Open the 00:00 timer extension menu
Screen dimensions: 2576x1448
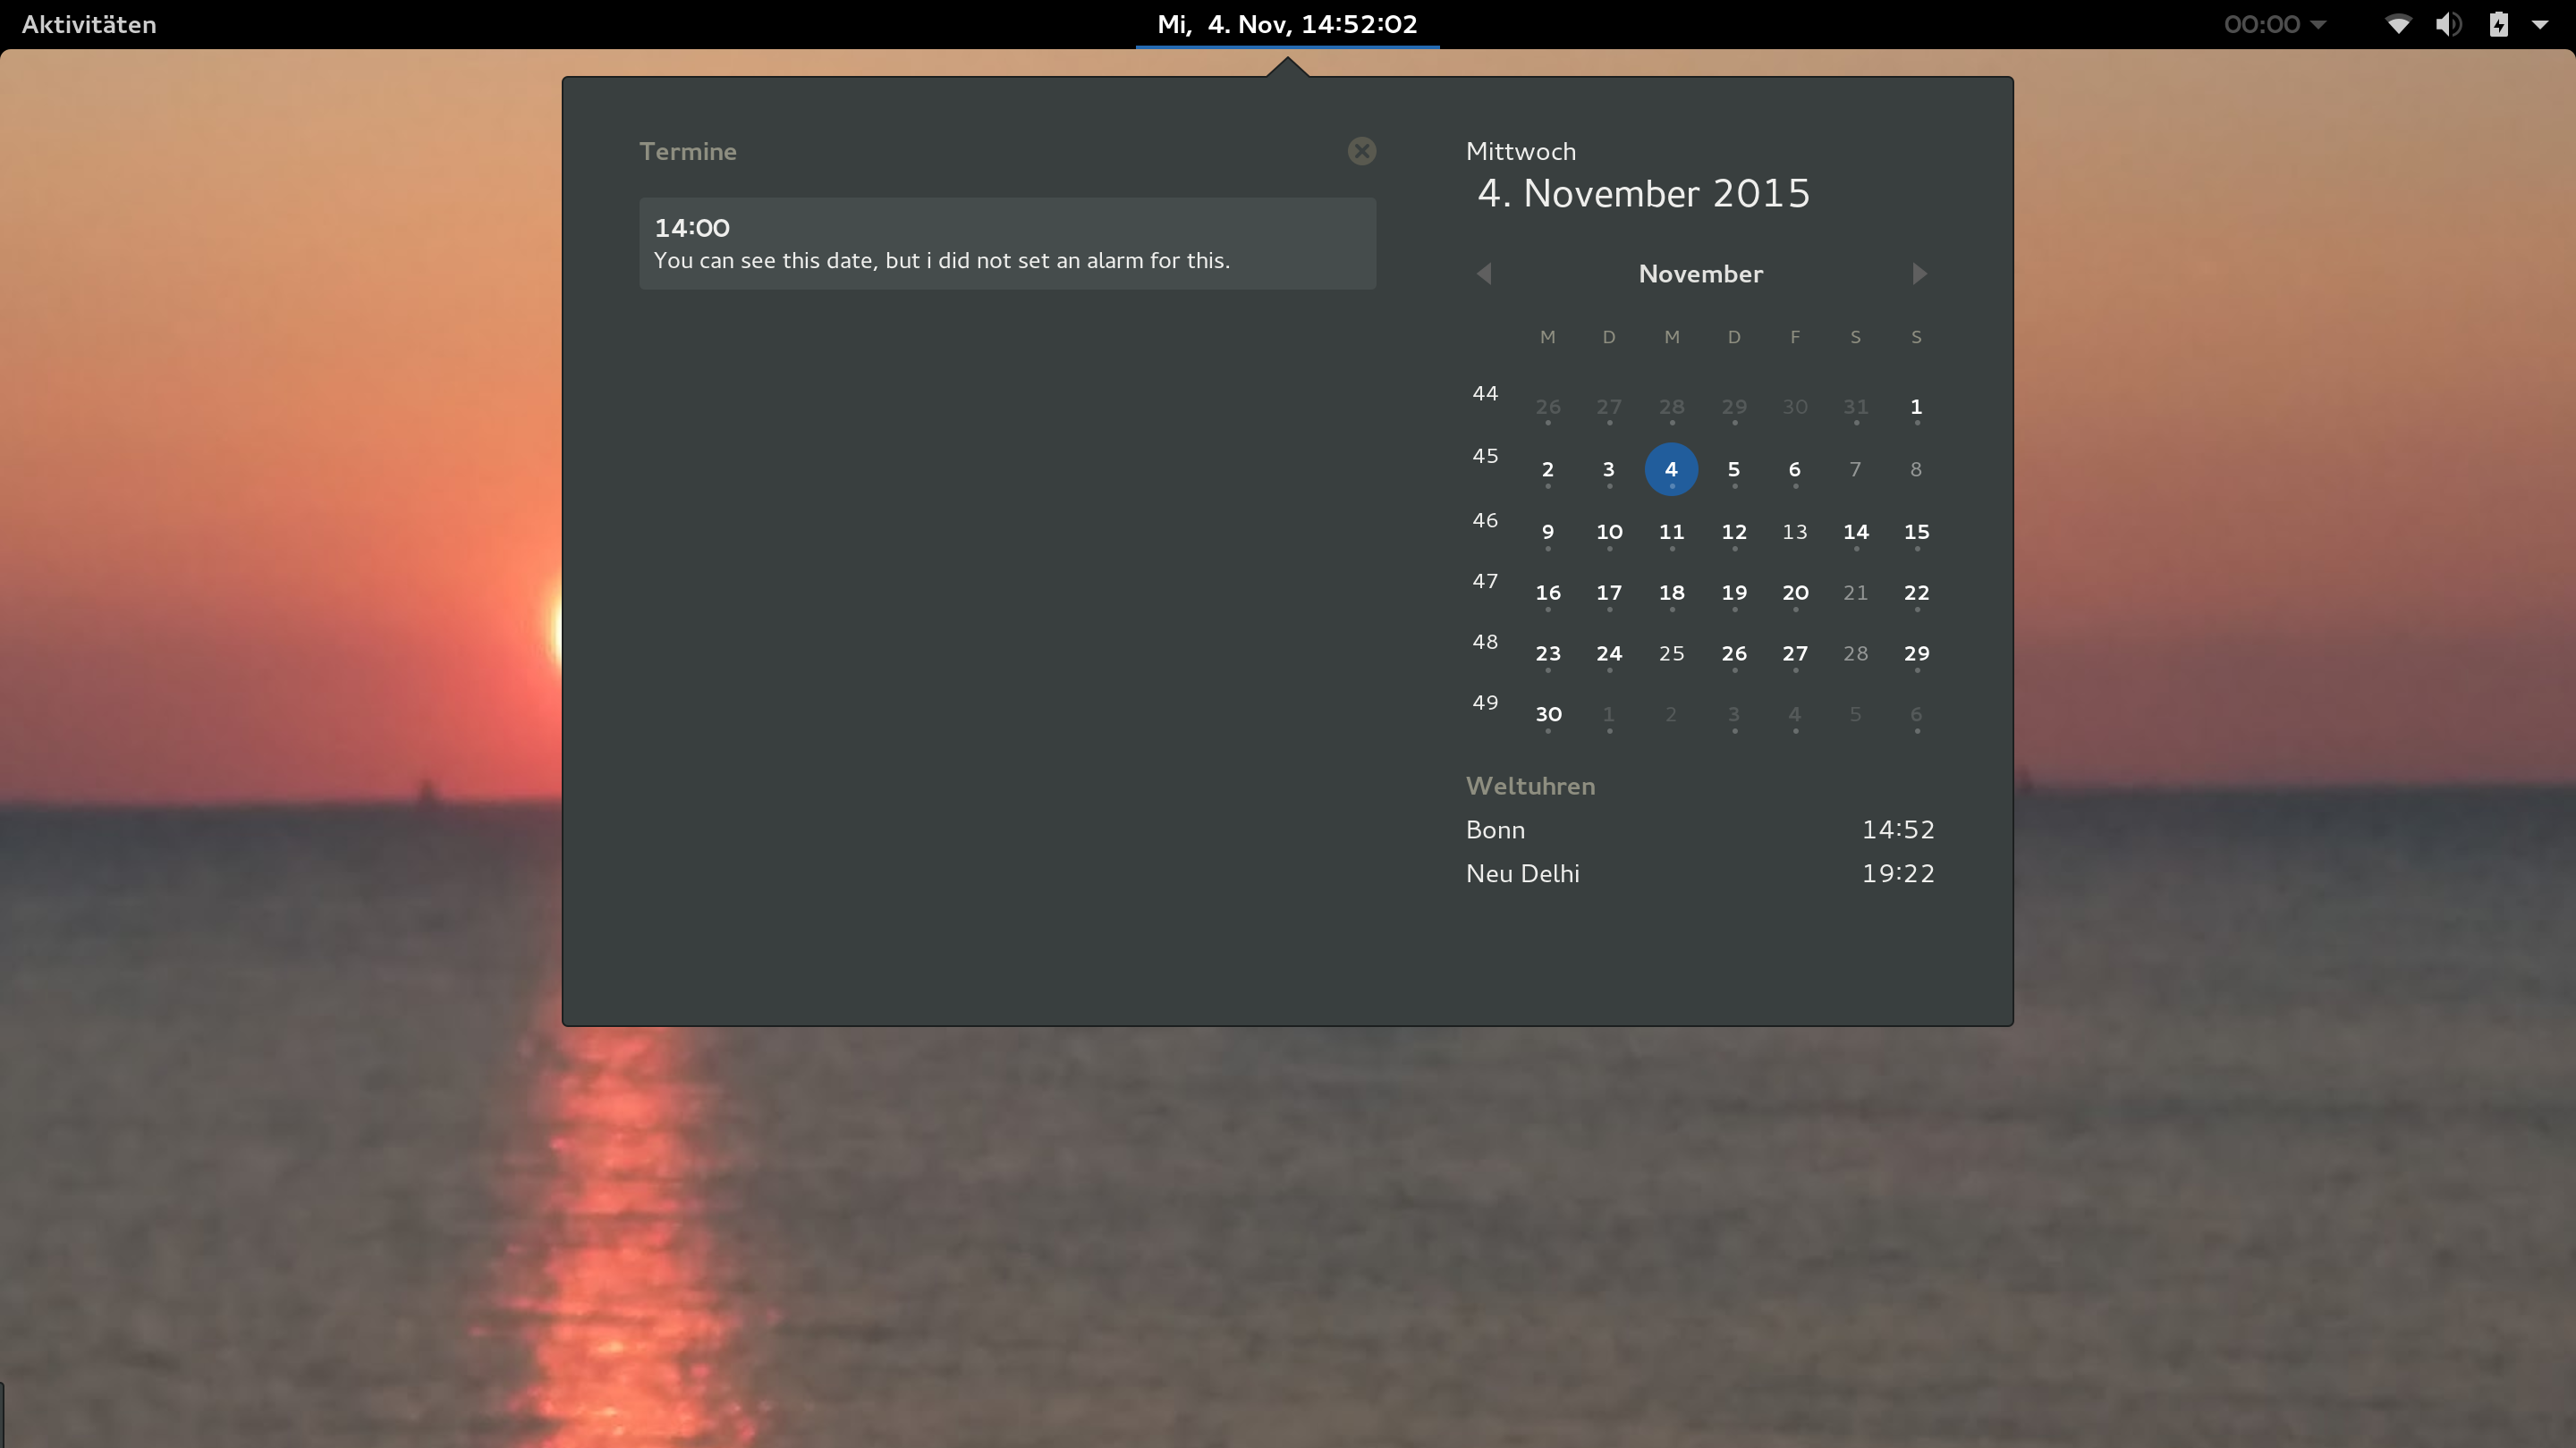pyautogui.click(x=2274, y=24)
